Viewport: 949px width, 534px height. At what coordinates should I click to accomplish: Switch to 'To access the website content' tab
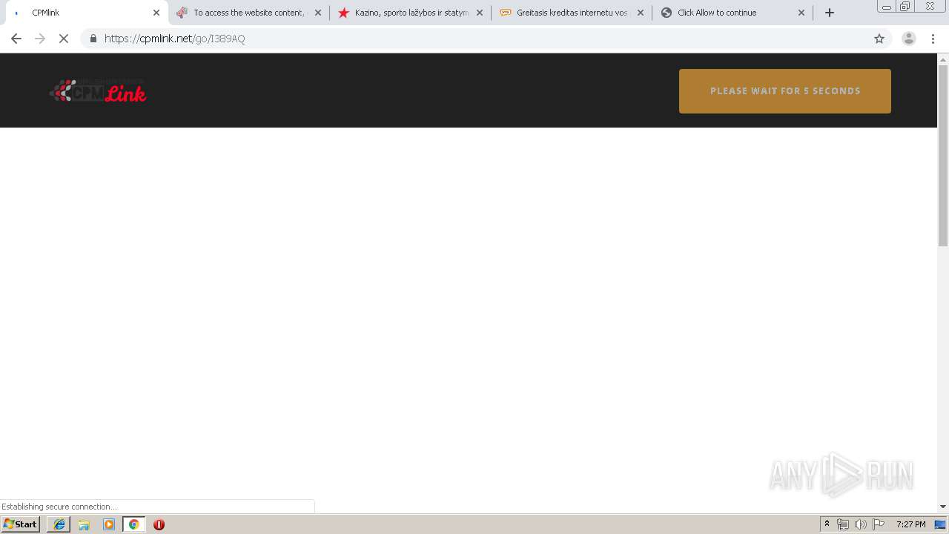[x=248, y=13]
